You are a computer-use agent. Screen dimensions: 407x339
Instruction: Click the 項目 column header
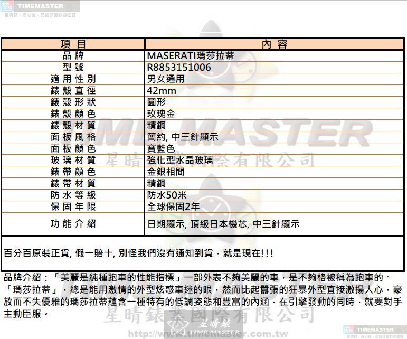tap(73, 44)
